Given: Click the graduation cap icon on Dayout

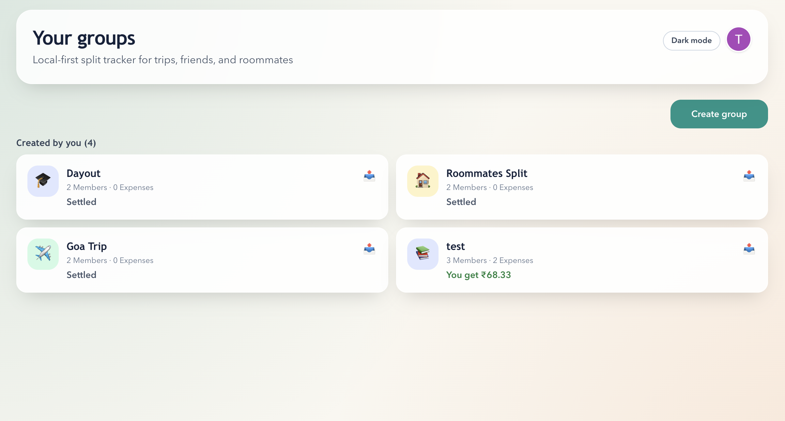Looking at the screenshot, I should 43,181.
